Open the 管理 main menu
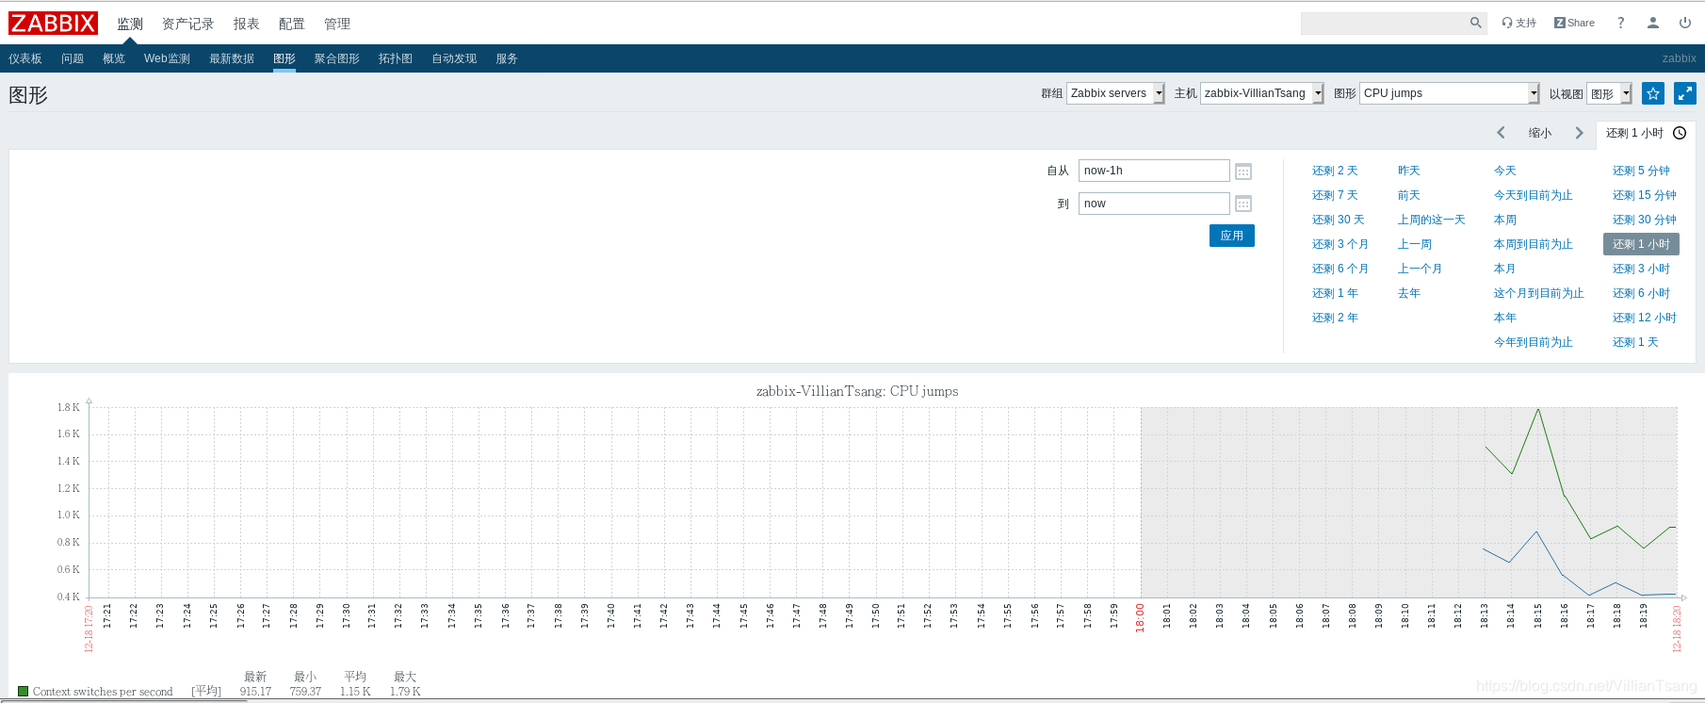The height and width of the screenshot is (703, 1705). [337, 24]
